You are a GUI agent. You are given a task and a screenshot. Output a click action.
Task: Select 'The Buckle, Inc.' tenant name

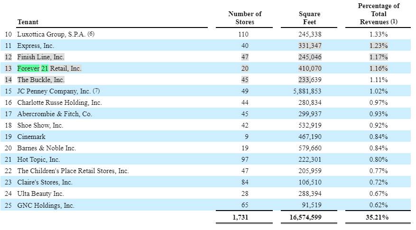[41, 80]
